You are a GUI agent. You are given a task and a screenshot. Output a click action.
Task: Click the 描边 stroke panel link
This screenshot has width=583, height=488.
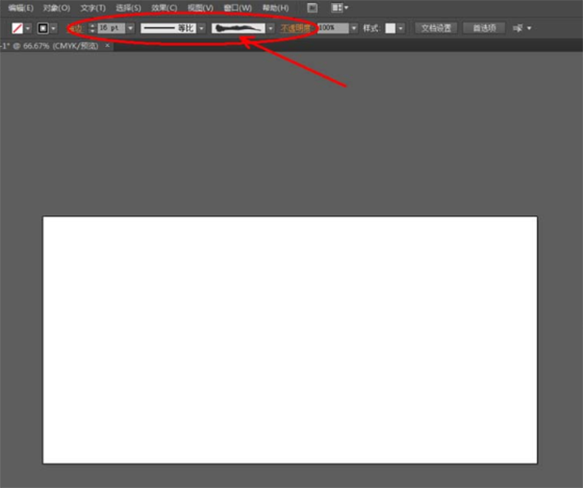(75, 28)
